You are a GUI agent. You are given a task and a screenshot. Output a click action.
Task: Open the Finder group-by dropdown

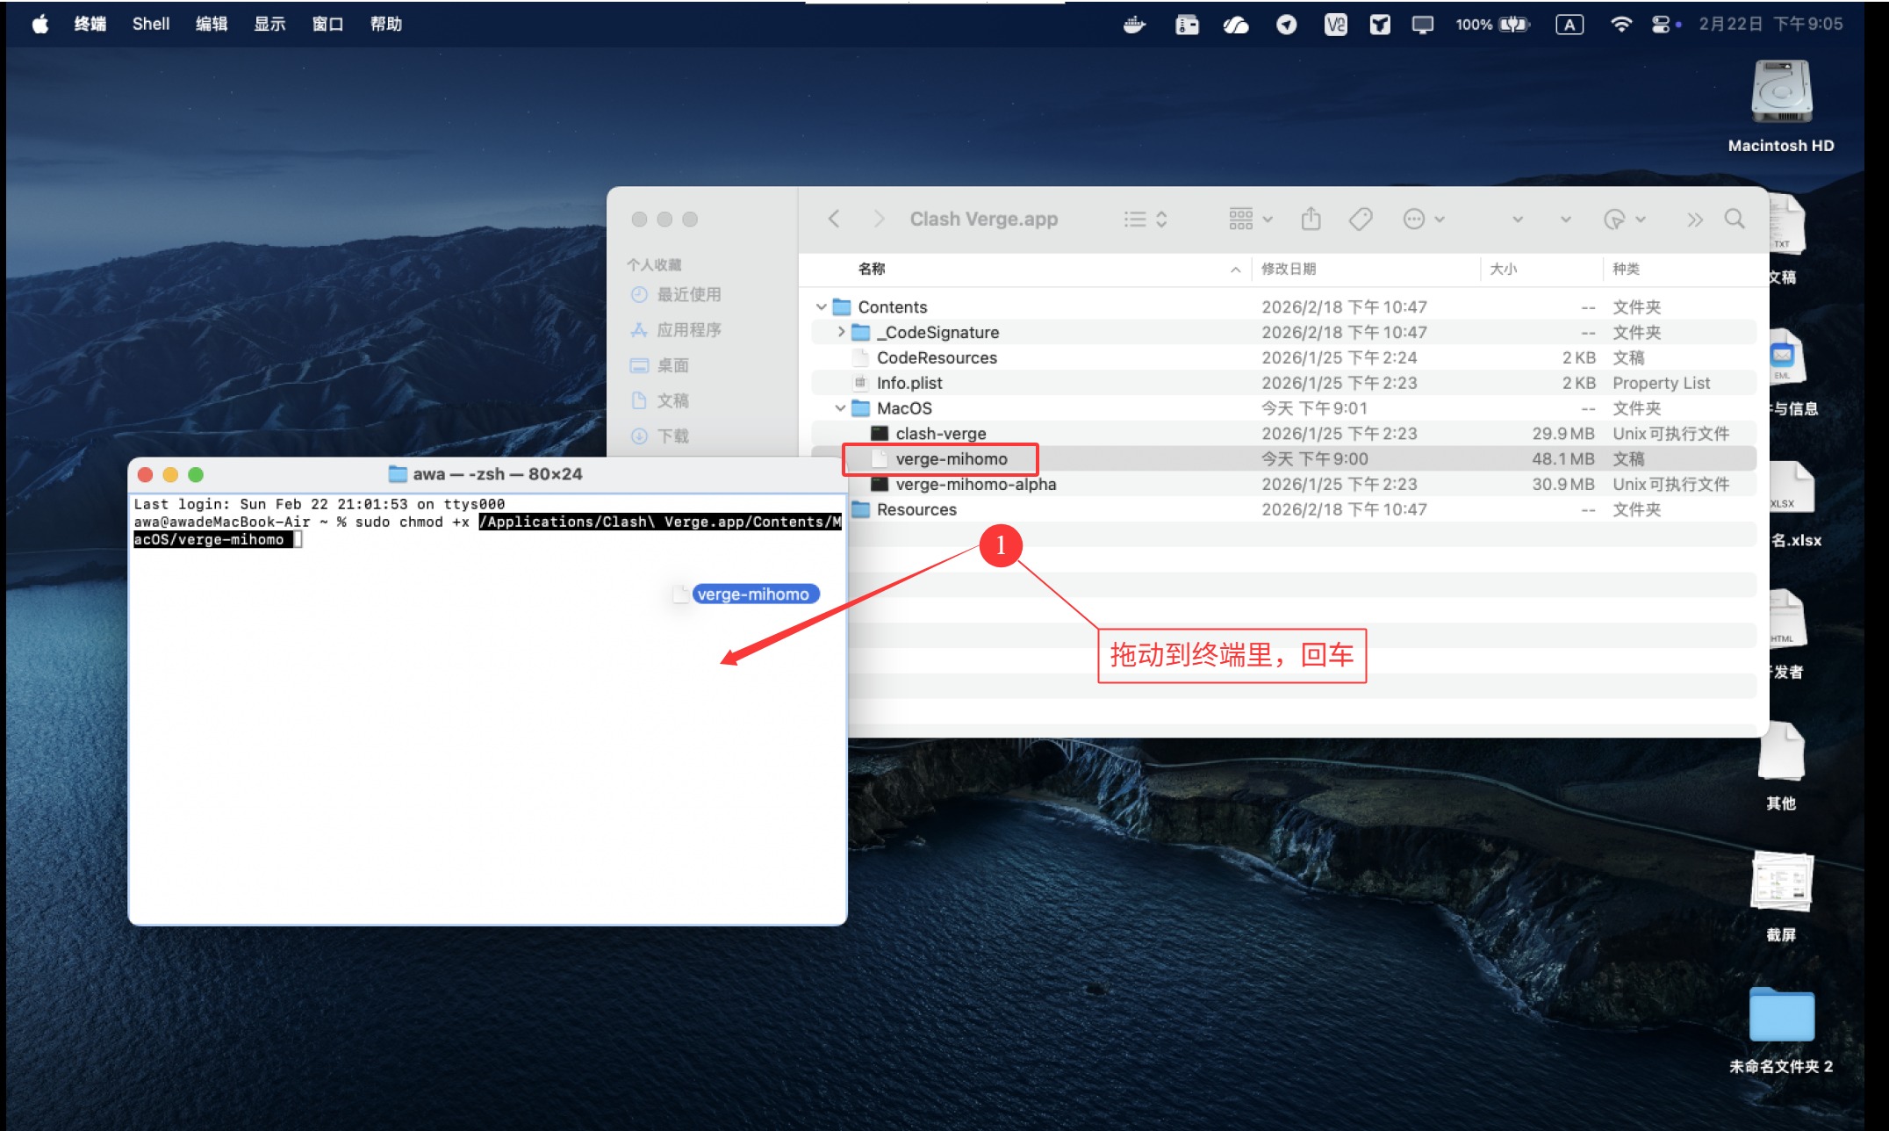tap(1251, 219)
